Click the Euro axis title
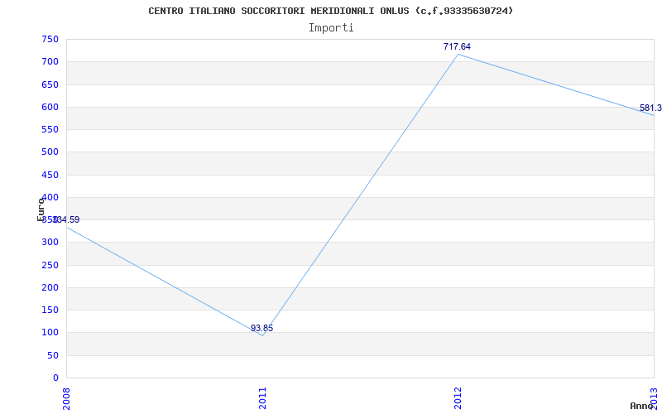Image resolution: width=662 pixels, height=414 pixels. [x=41, y=209]
